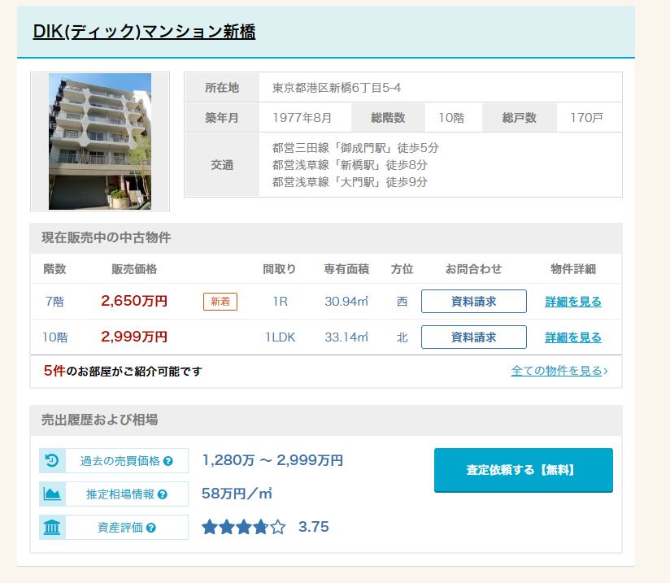Click the 資産評価 label
Image resolution: width=670 pixels, height=583 pixels.
click(x=120, y=528)
